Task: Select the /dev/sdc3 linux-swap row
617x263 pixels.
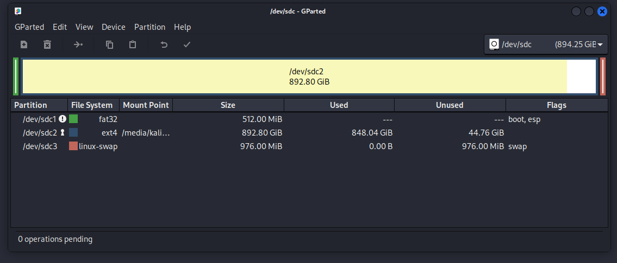Action: (309, 146)
